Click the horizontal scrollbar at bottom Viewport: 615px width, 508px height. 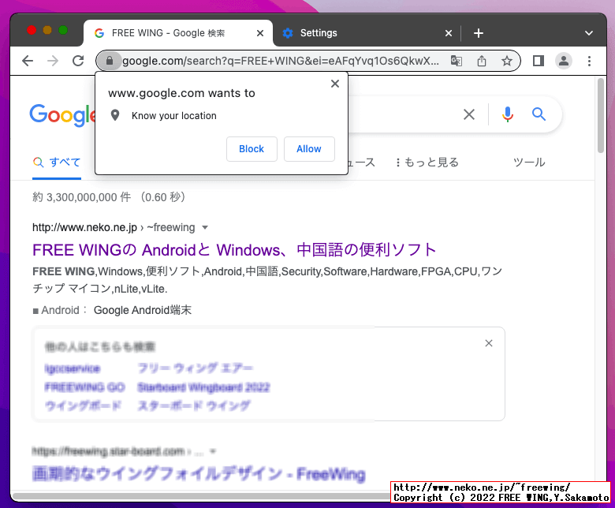(202, 496)
